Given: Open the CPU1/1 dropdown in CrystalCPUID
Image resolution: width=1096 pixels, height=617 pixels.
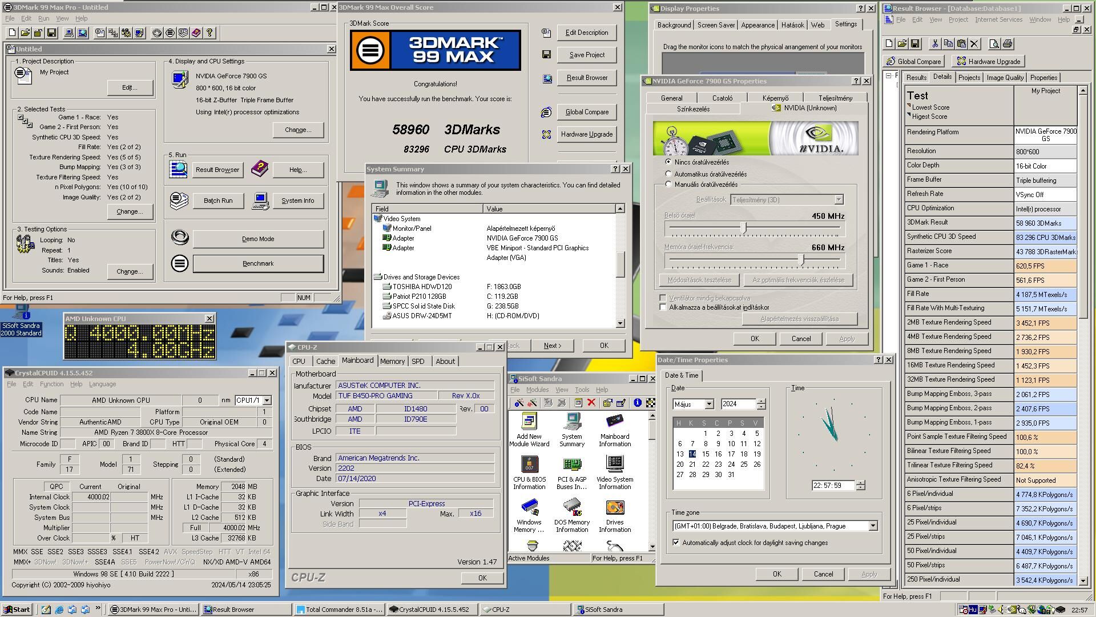Looking at the screenshot, I should pyautogui.click(x=267, y=400).
